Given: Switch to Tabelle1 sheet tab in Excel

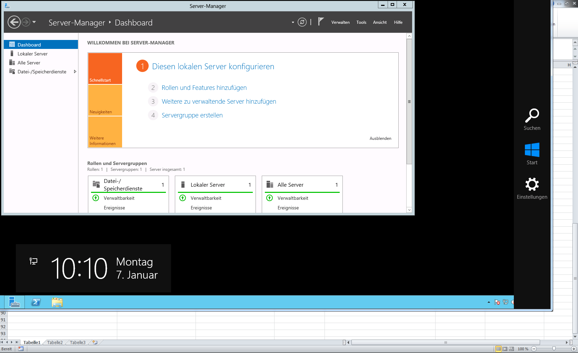Looking at the screenshot, I should (32, 342).
